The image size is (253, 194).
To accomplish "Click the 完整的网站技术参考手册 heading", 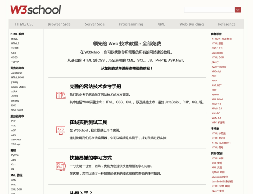I will tap(95, 87).
